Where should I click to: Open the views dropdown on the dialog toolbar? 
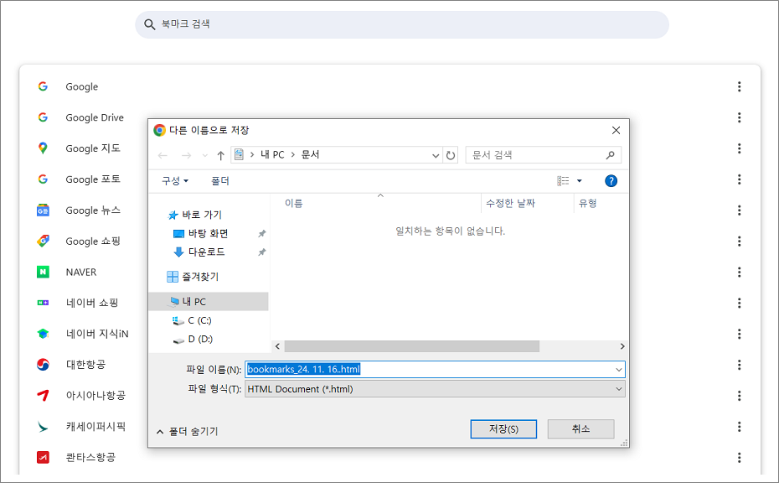[x=576, y=179]
